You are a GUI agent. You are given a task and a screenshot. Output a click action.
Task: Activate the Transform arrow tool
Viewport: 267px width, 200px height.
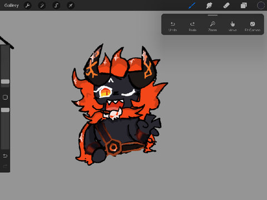pos(71,6)
